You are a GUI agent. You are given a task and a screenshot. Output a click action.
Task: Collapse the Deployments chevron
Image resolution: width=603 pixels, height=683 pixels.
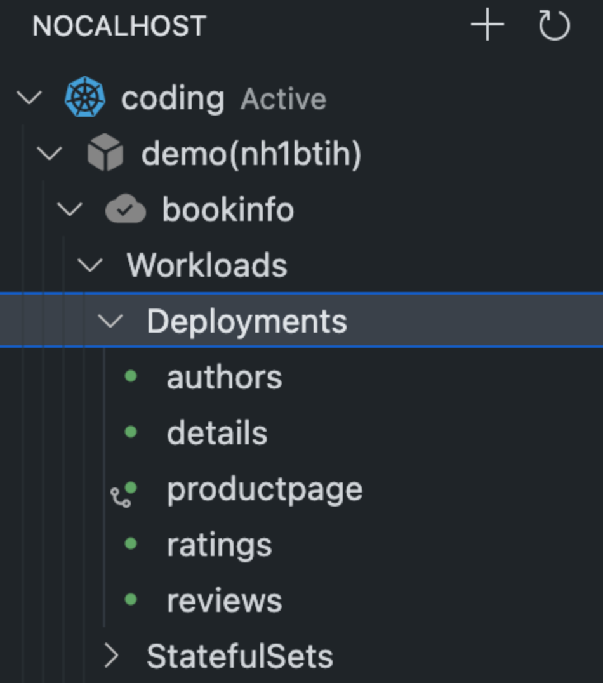[110, 321]
